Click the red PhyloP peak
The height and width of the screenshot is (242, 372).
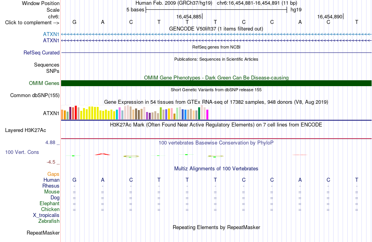click(103, 154)
